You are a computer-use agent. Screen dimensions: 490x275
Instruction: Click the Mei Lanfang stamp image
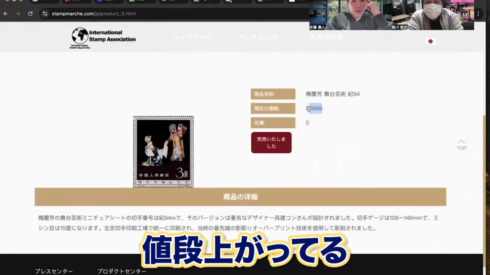pyautogui.click(x=164, y=152)
